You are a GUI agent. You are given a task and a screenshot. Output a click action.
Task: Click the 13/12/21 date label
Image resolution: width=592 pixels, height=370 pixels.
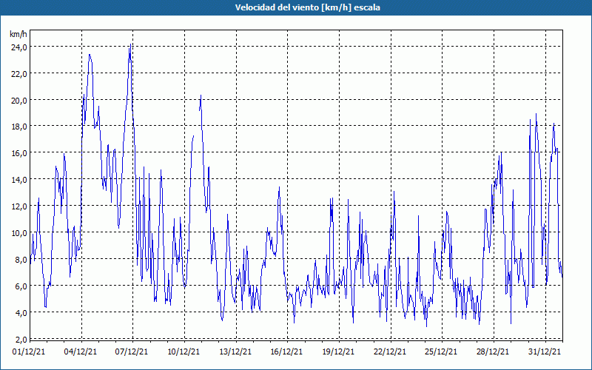(235, 352)
